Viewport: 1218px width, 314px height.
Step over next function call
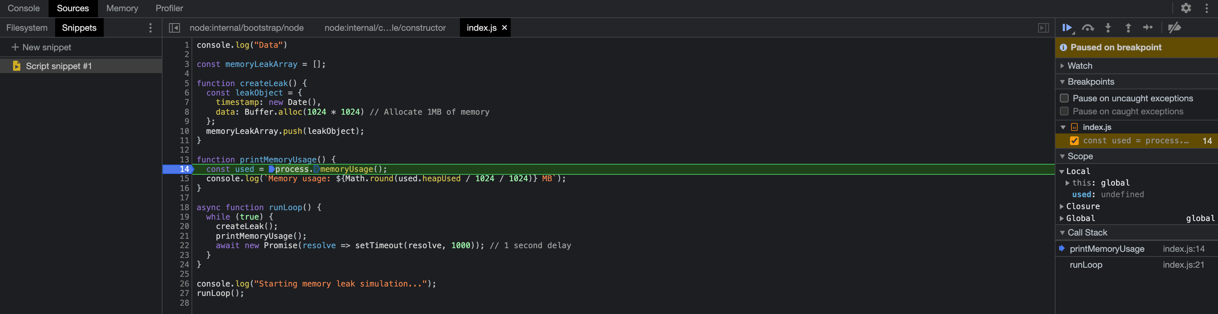tap(1088, 28)
